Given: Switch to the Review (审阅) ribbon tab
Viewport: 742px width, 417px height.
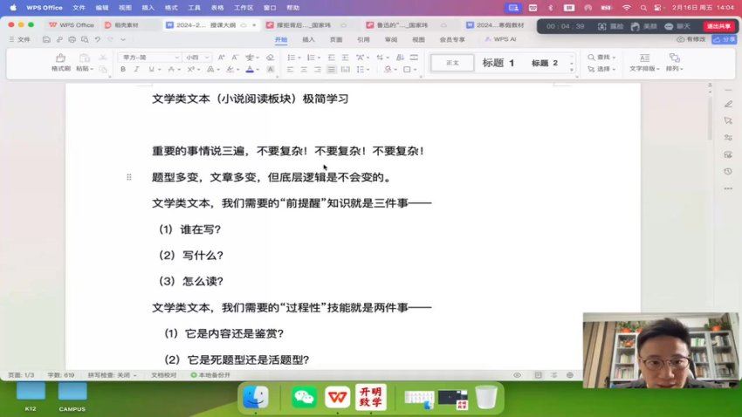Looking at the screenshot, I should click(391, 40).
